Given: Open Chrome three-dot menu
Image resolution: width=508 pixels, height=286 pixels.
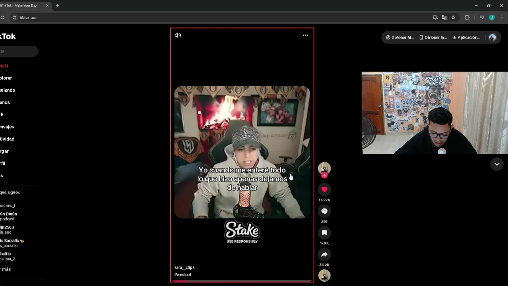Looking at the screenshot, I should click(502, 17).
